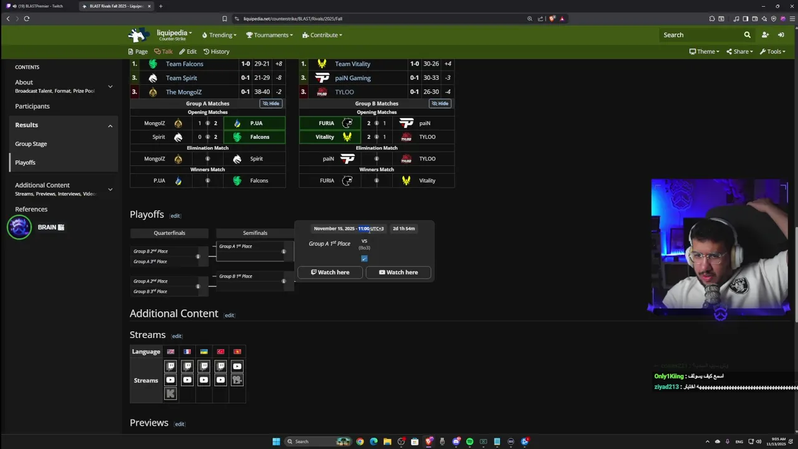Open Brave Wallet icon
The height and width of the screenshot is (449, 798).
(756, 19)
